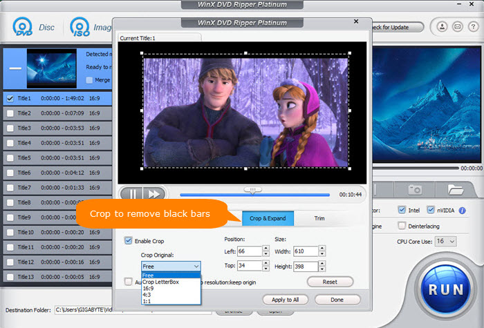The image size is (484, 328).
Task: Increase the Width size value
Action: click(322, 248)
